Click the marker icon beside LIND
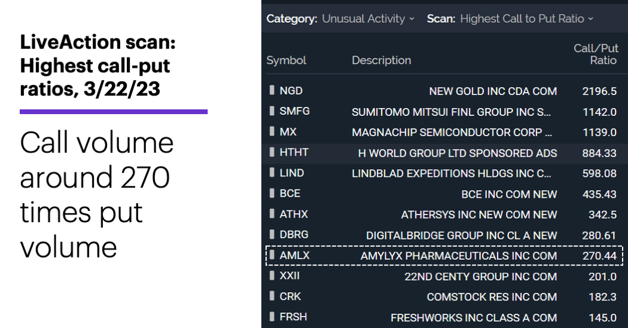The height and width of the screenshot is (328, 628). (272, 173)
